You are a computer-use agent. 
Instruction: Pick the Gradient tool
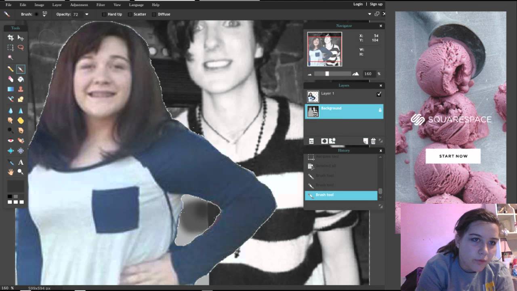click(11, 89)
